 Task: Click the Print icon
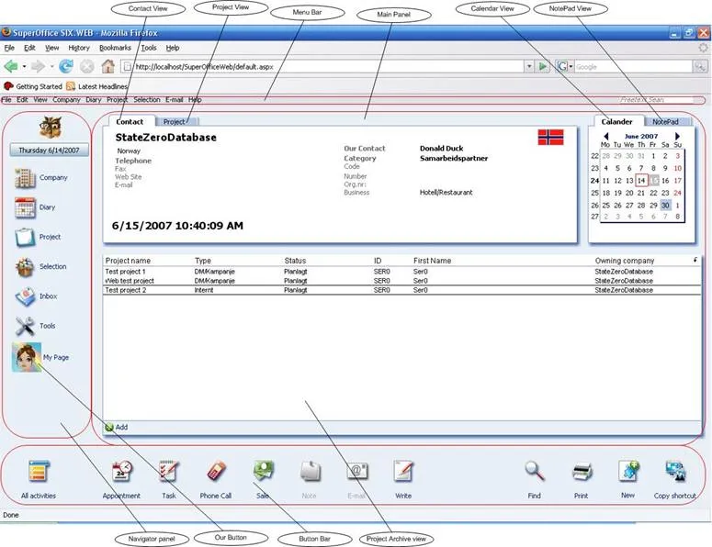[581, 472]
